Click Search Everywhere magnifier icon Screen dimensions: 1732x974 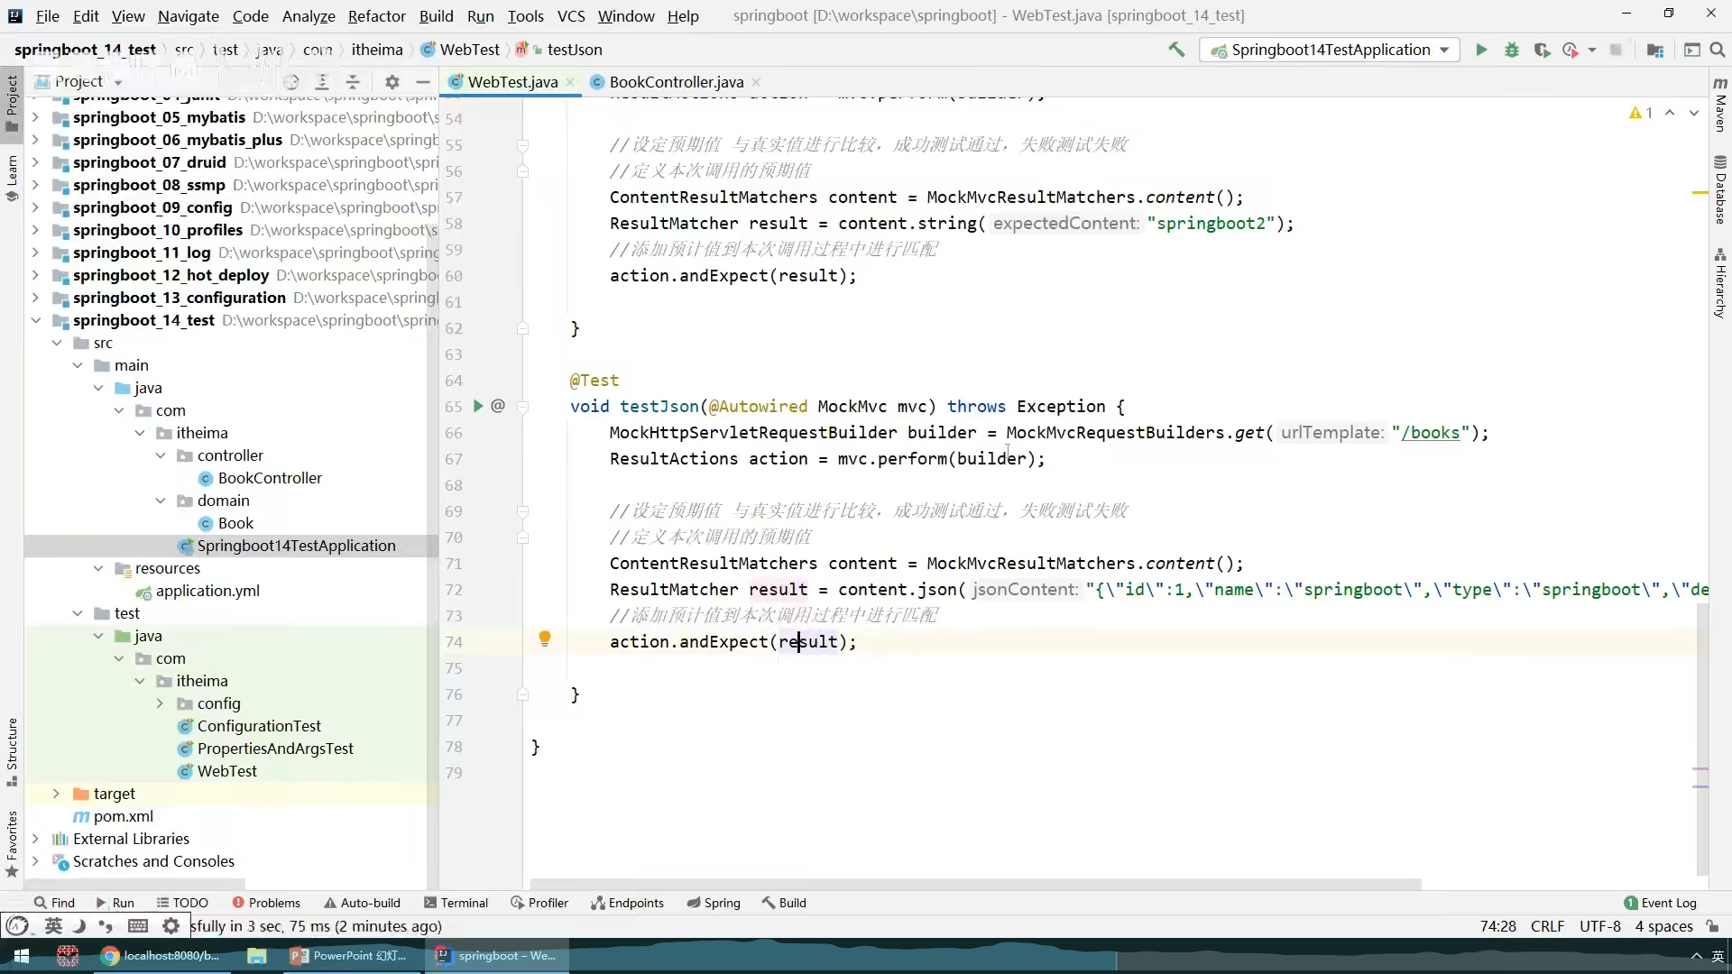(1718, 51)
